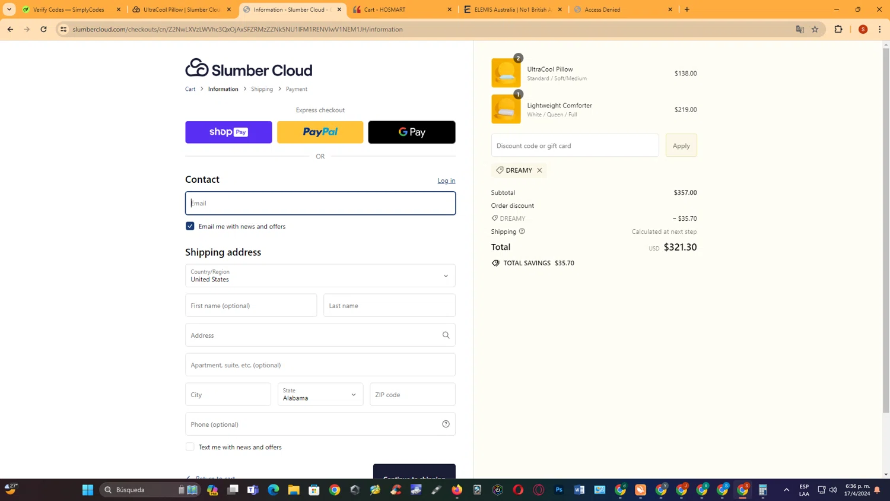The width and height of the screenshot is (890, 501).
Task: Click the Translate page icon
Action: click(x=800, y=29)
